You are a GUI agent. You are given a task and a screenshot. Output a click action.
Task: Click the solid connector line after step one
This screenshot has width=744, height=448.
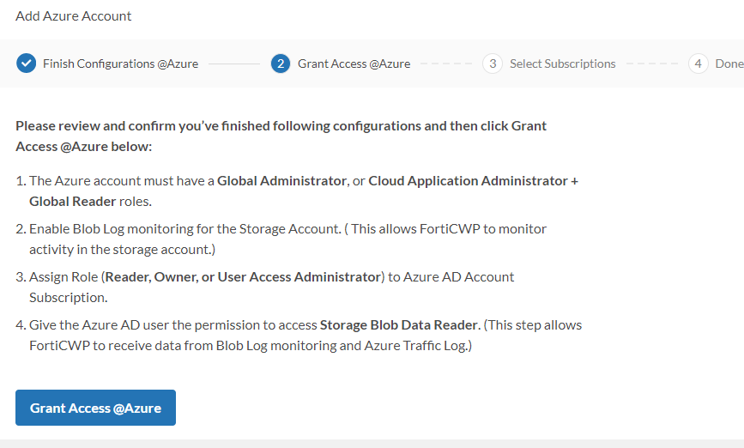(233, 64)
